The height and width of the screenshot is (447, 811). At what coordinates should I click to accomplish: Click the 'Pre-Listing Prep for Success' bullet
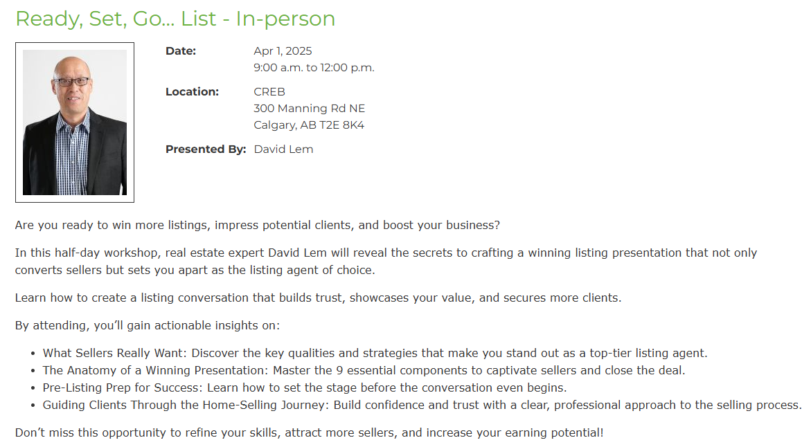305,387
